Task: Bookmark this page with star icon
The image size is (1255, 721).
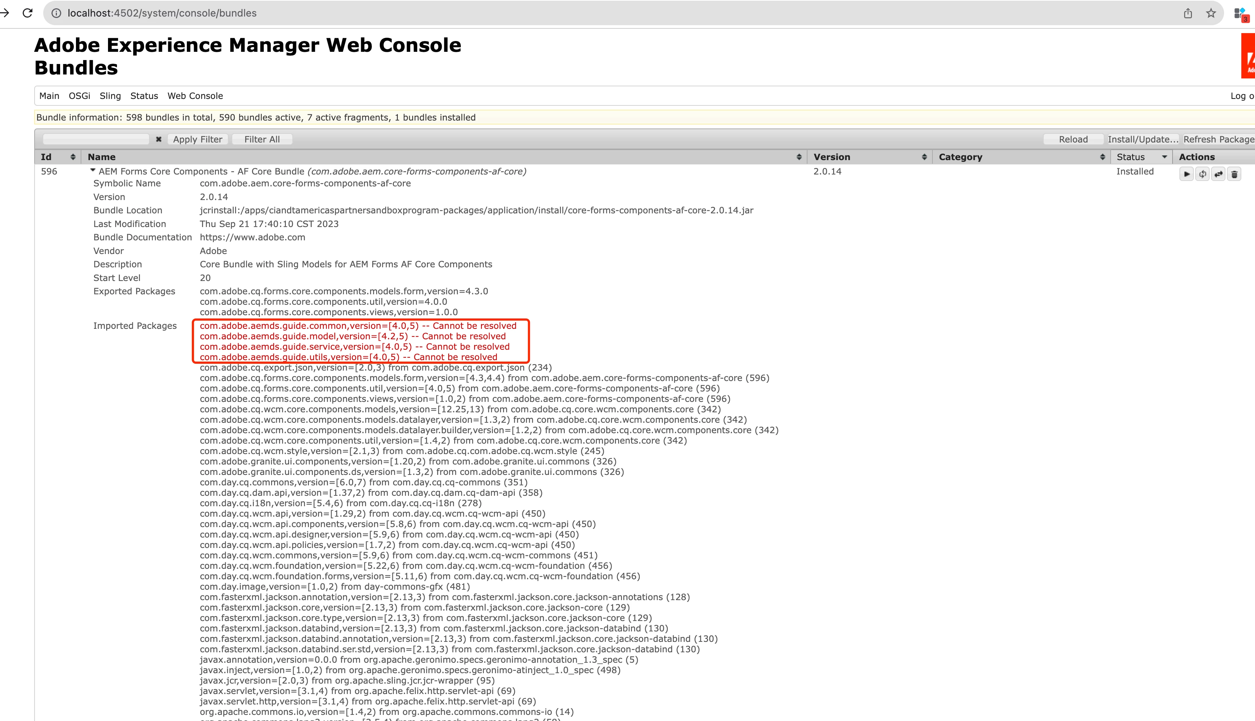Action: (x=1211, y=13)
